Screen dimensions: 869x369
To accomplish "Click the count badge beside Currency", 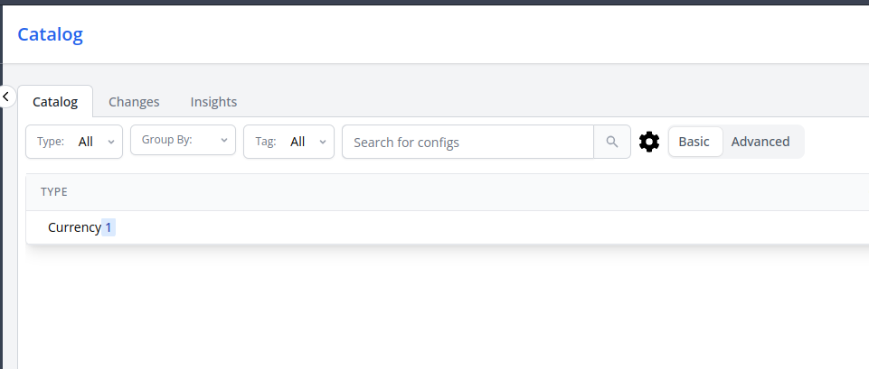I will click(109, 227).
